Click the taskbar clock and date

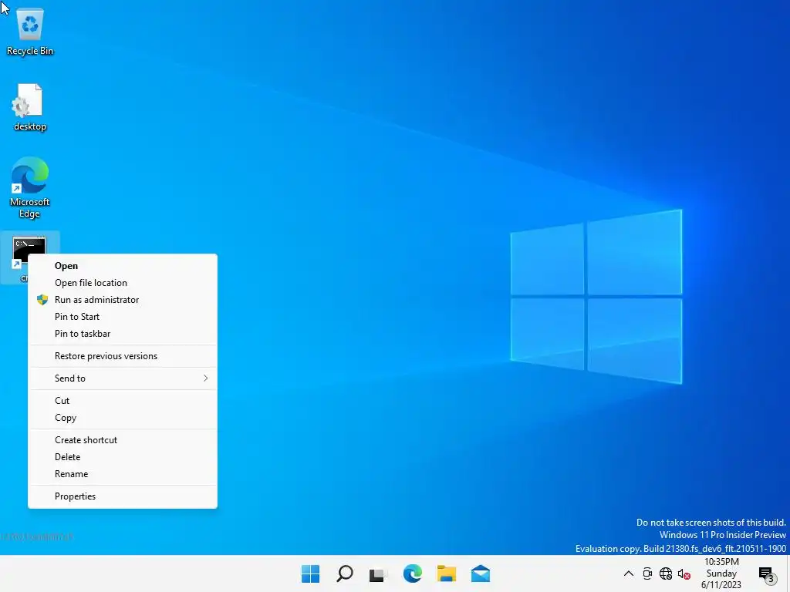[721, 573]
